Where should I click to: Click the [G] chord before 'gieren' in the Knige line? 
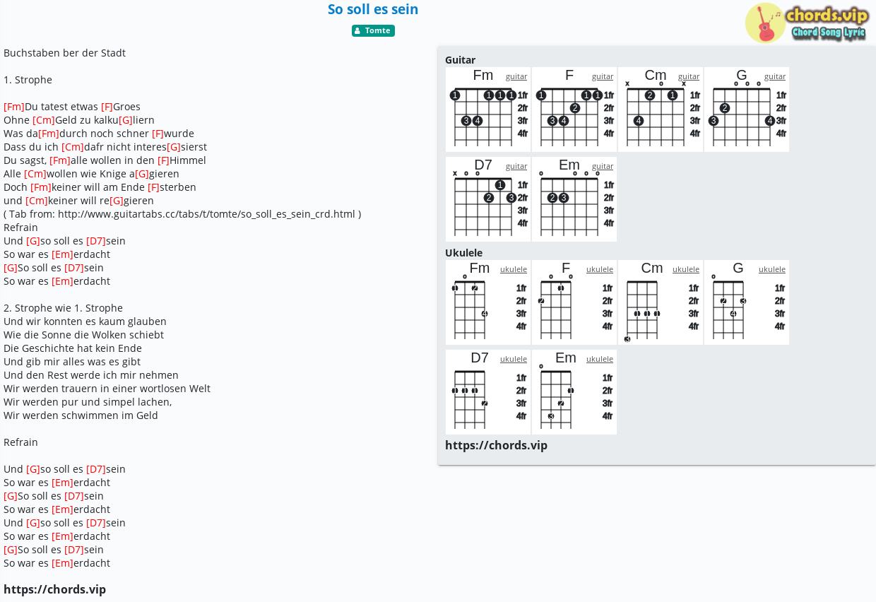(142, 174)
